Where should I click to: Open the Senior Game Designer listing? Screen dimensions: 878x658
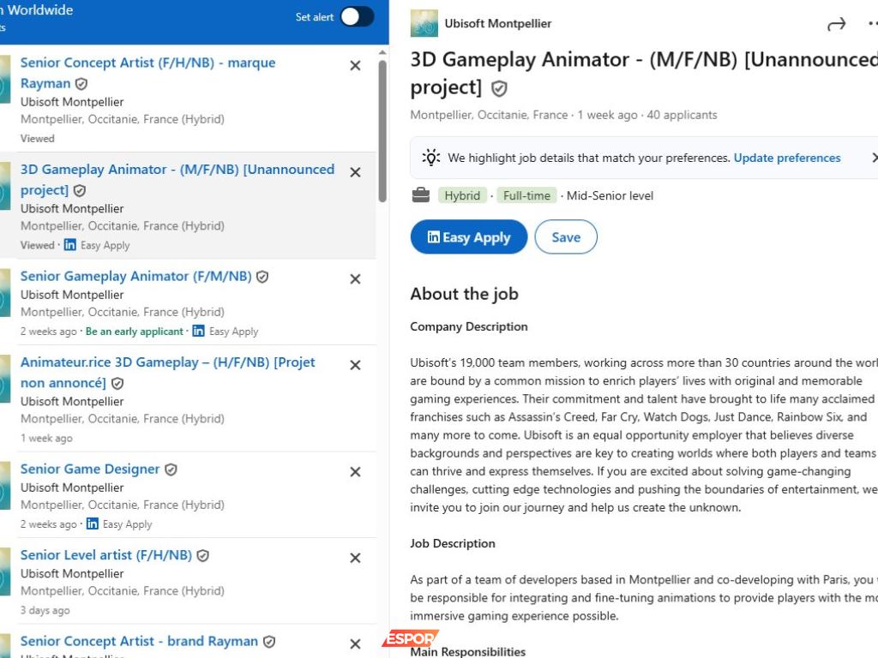coord(90,469)
